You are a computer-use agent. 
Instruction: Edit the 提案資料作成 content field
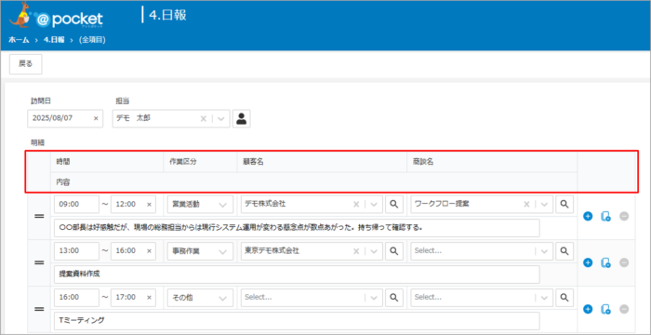[x=297, y=275]
